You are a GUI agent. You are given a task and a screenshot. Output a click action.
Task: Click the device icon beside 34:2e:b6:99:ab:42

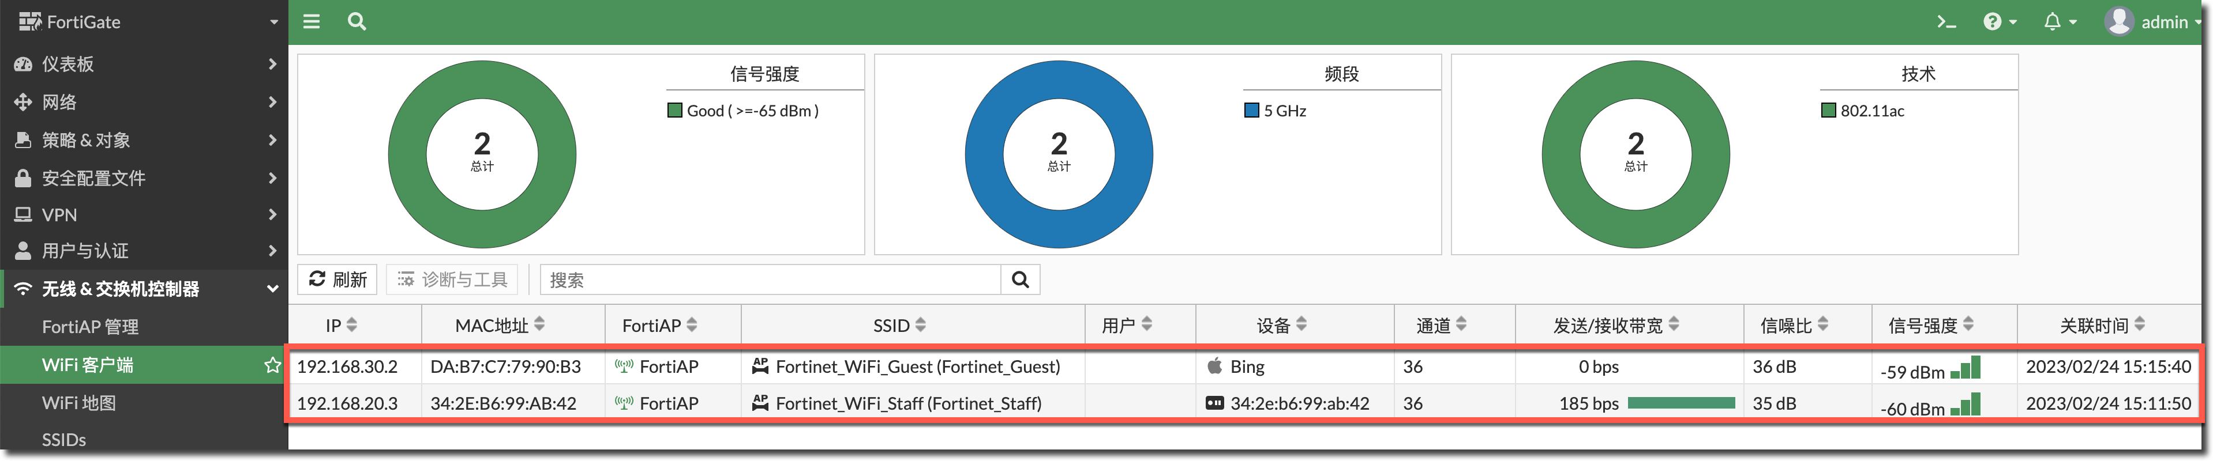(1215, 403)
